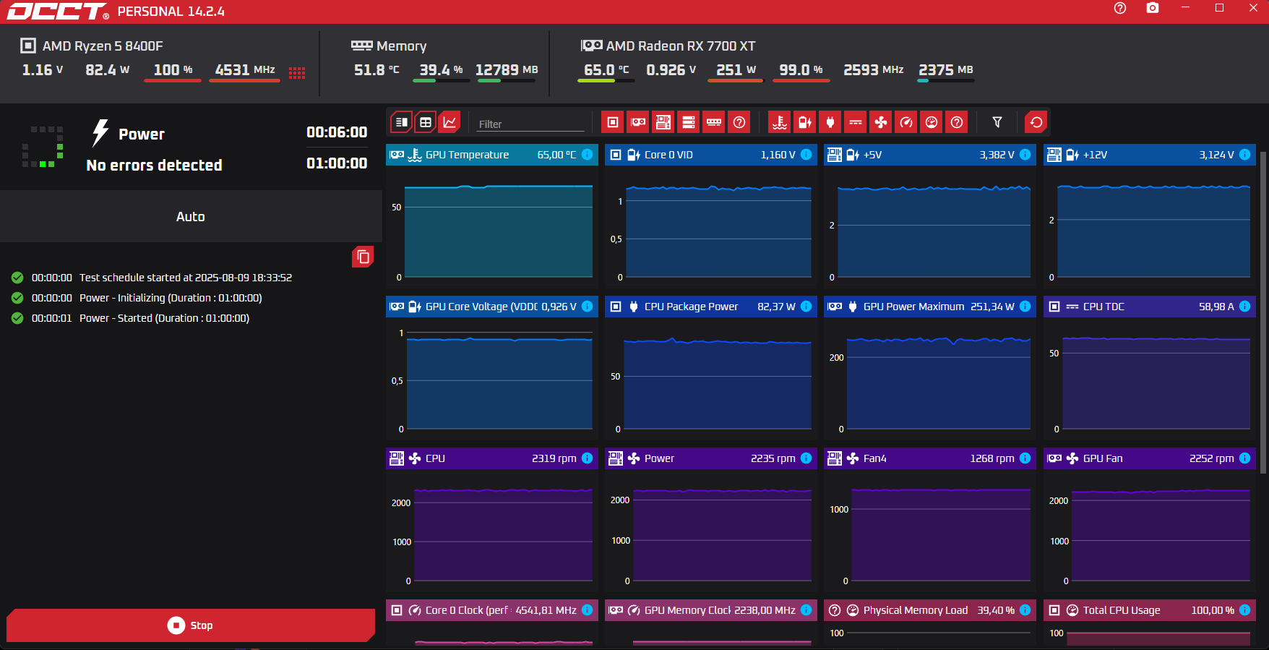
Task: Stop the running Power test
Action: (191, 625)
